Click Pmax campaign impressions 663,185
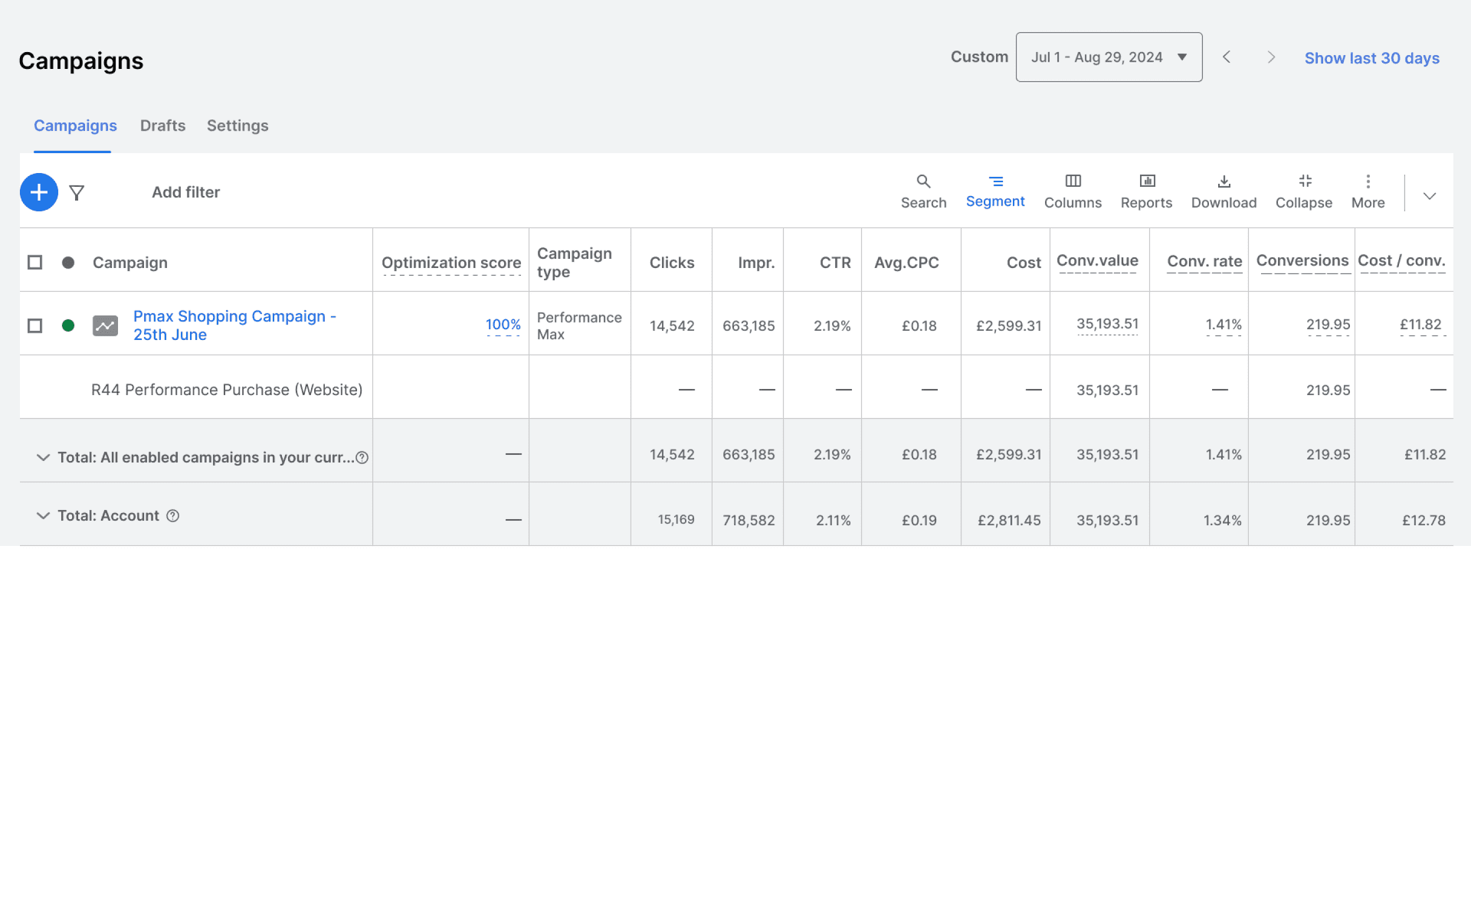This screenshot has width=1471, height=902. (x=749, y=326)
